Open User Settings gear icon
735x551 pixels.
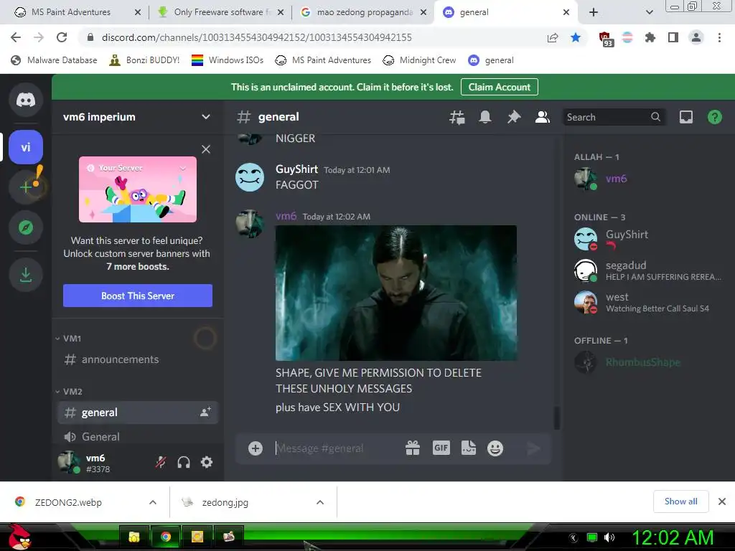(207, 463)
